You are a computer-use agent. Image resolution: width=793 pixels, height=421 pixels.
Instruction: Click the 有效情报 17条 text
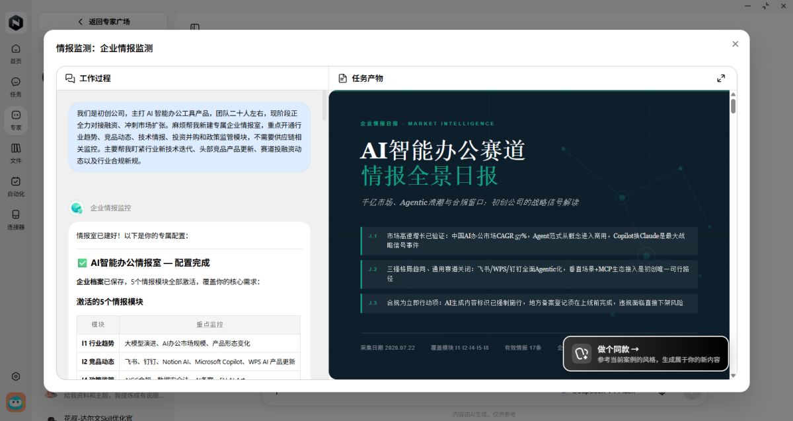click(x=523, y=347)
